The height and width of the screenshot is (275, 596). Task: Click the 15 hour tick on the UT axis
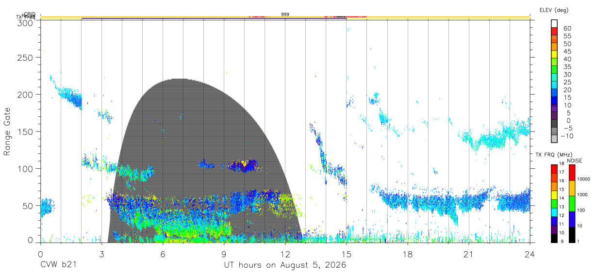click(x=346, y=254)
